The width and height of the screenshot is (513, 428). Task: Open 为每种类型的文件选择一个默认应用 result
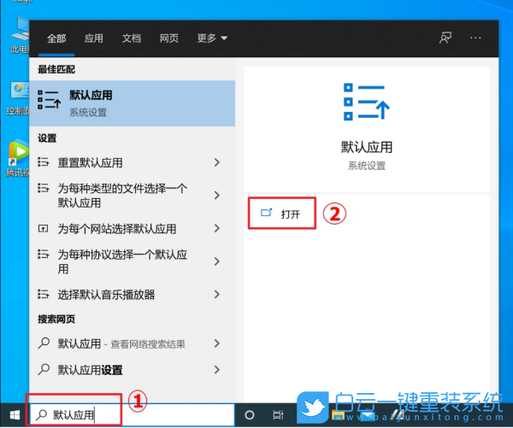click(122, 195)
